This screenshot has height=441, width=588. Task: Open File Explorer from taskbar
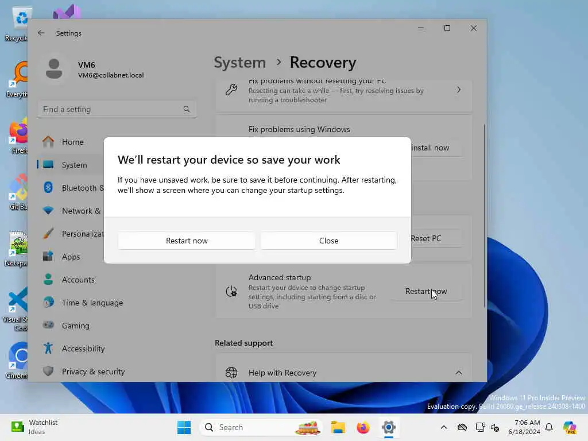coord(338,427)
